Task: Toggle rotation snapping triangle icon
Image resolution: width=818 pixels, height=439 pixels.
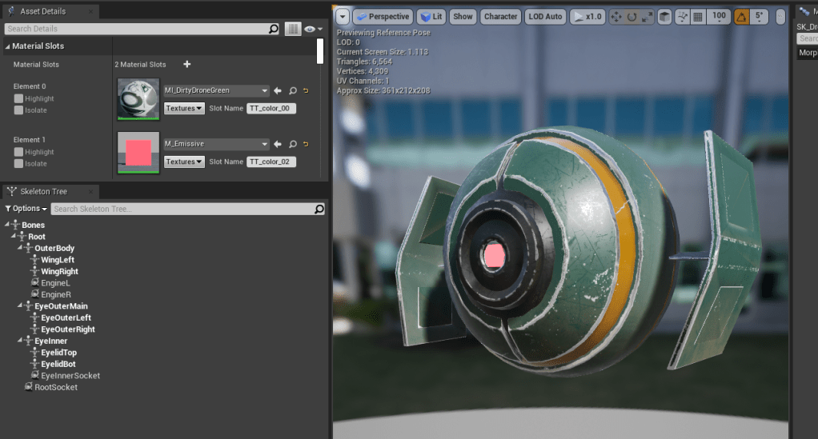Action: click(741, 17)
